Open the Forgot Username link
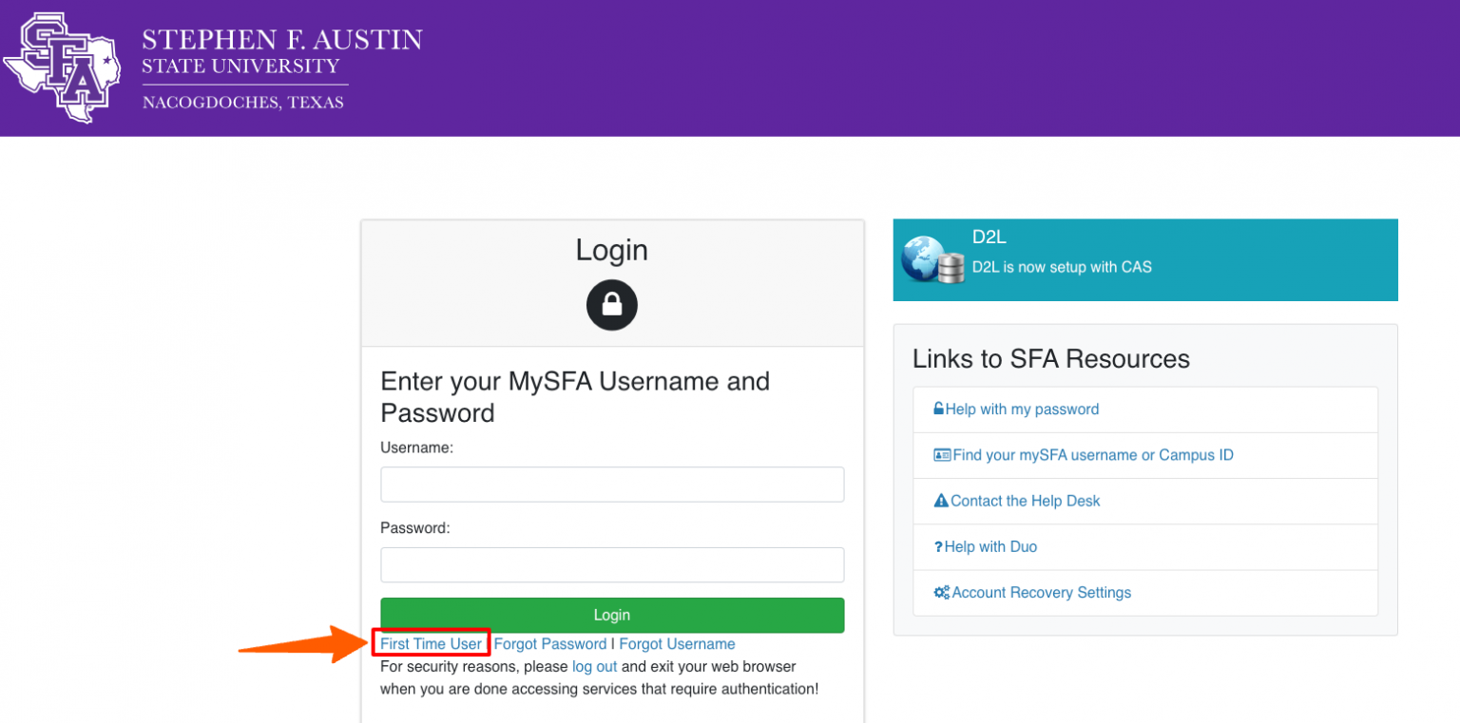1460x723 pixels. (677, 644)
